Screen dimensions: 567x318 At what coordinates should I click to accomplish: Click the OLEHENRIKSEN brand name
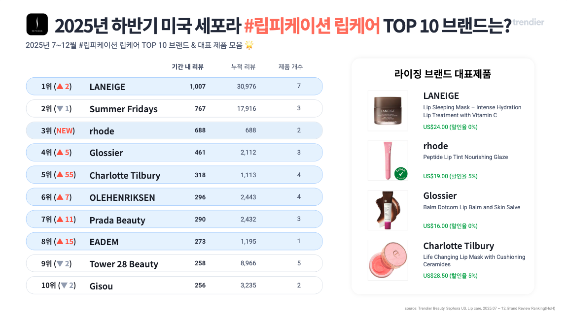122,197
